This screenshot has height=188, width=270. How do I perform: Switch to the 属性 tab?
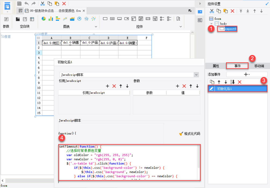pyautogui.click(x=216, y=66)
